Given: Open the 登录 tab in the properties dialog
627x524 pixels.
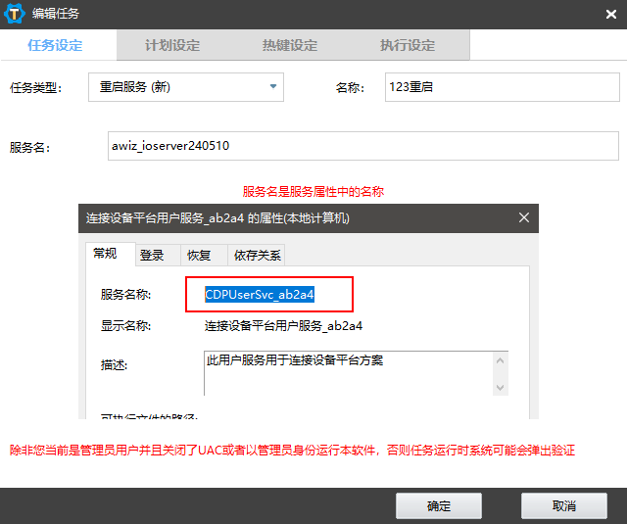Looking at the screenshot, I should click(152, 255).
